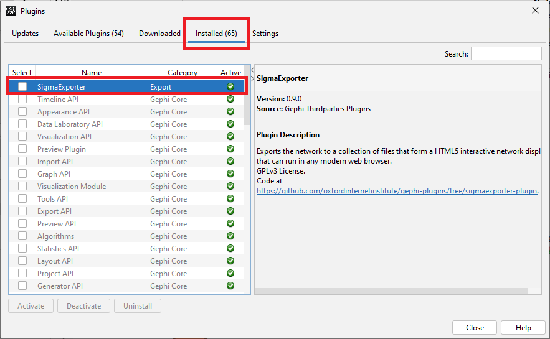Click active status icon for Algorithms

230,236
